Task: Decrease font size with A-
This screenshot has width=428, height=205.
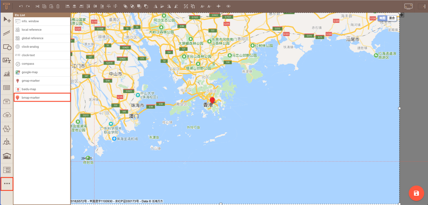Action: (209, 6)
